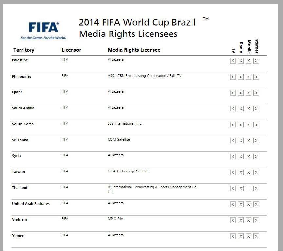
Task: Click the document title '2014 FIFA World Cup Brazil'
Action: 137,23
